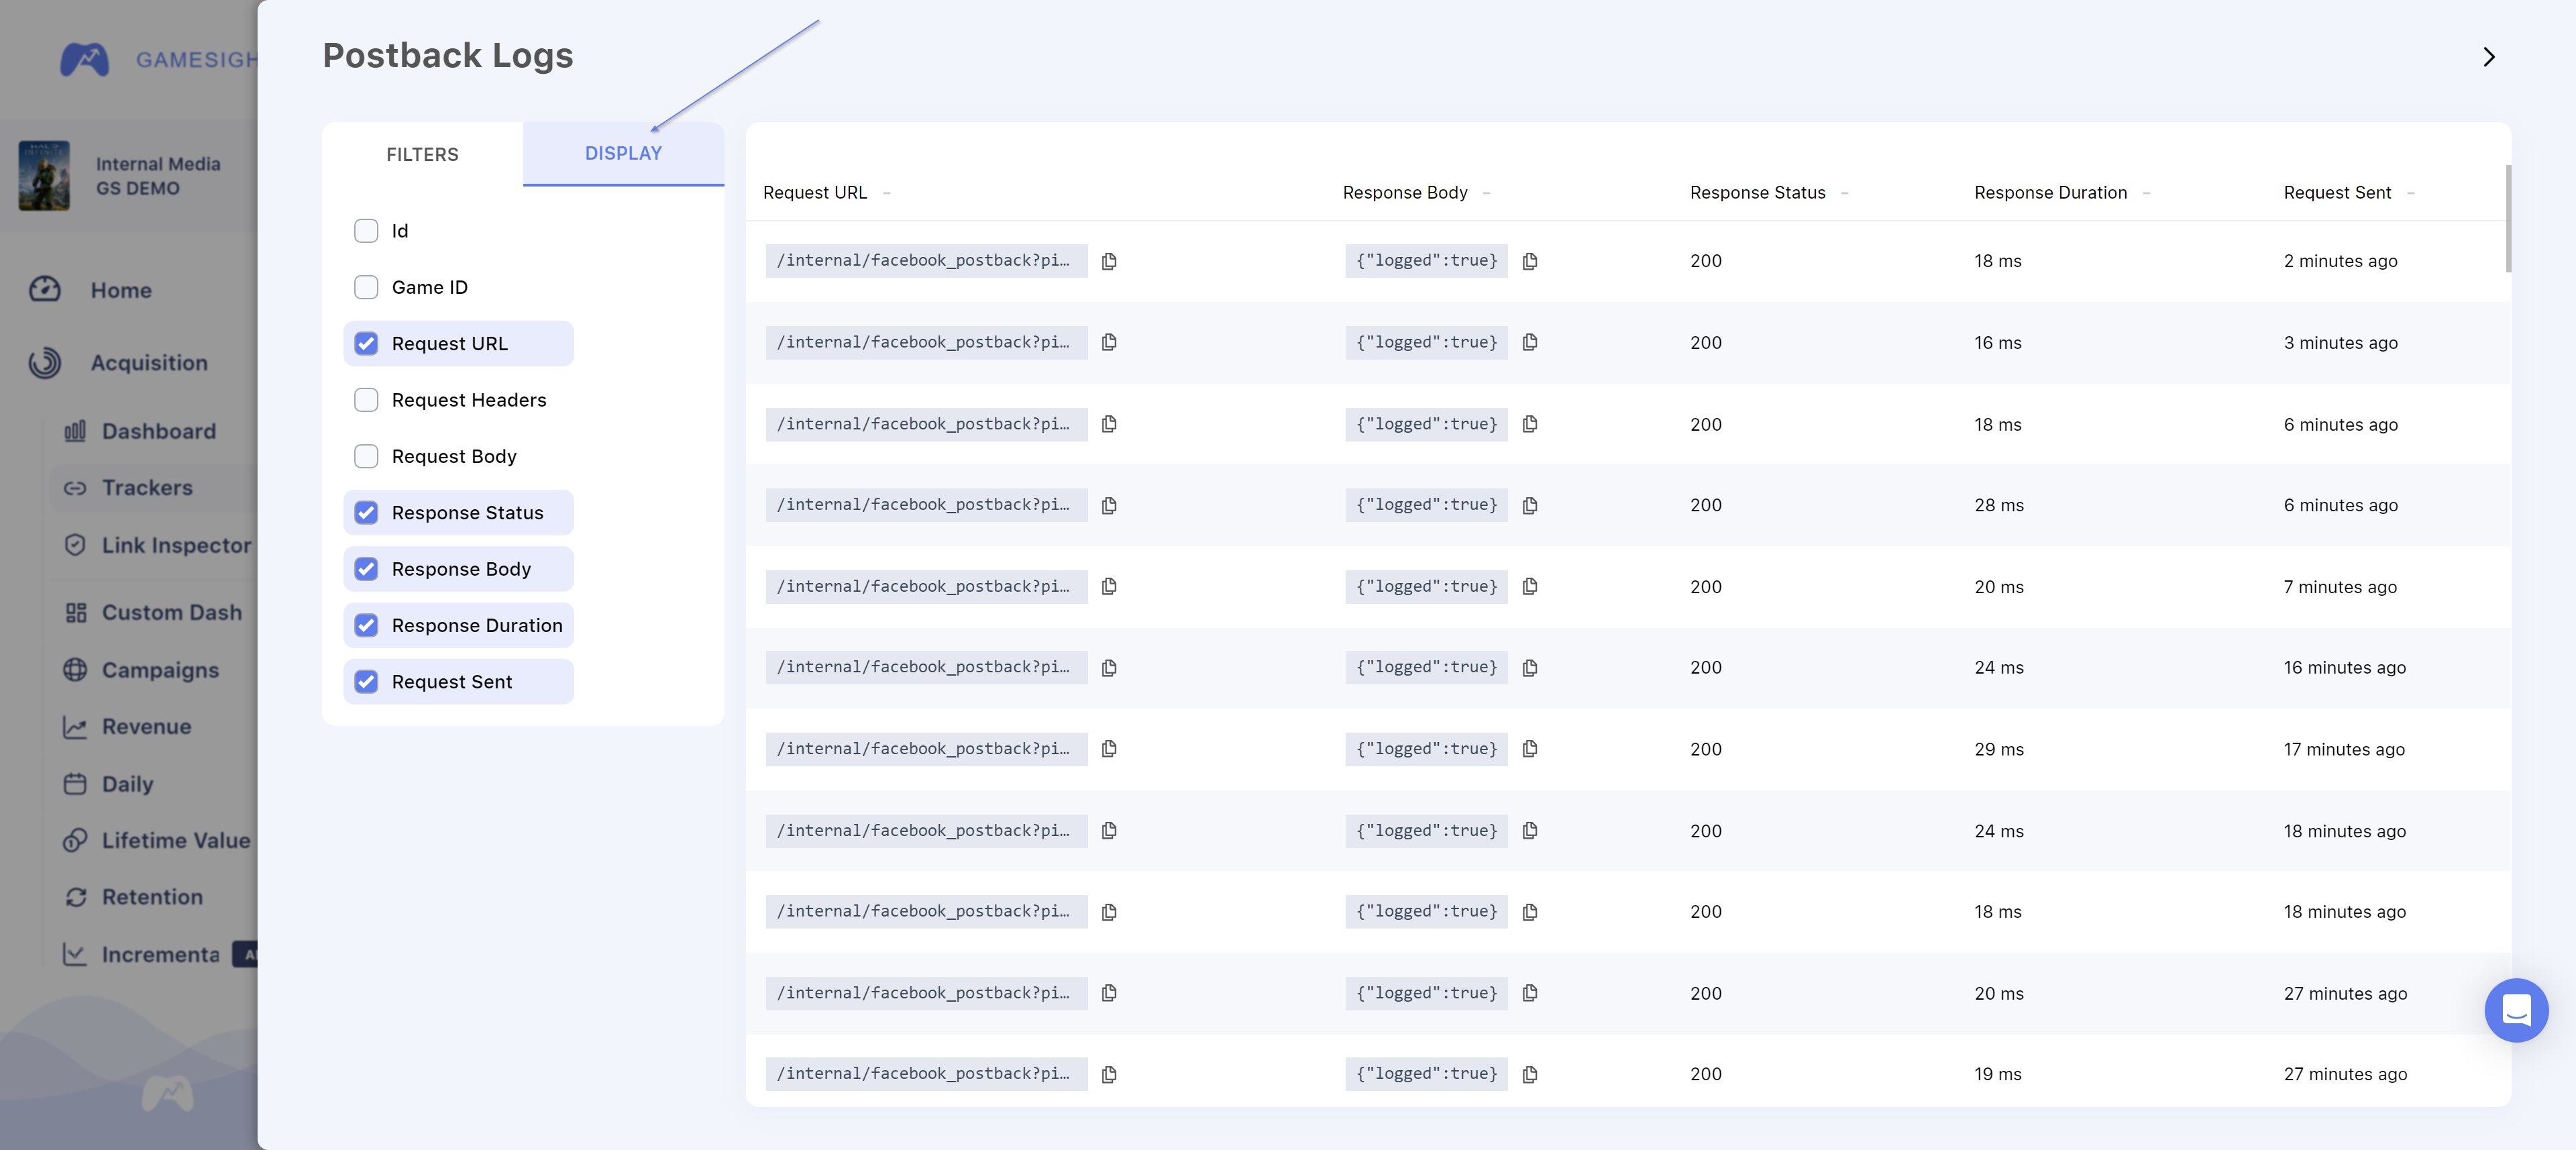Copy Response Body in the 7 minutes ago row
Image resolution: width=2576 pixels, height=1150 pixels.
1529,587
